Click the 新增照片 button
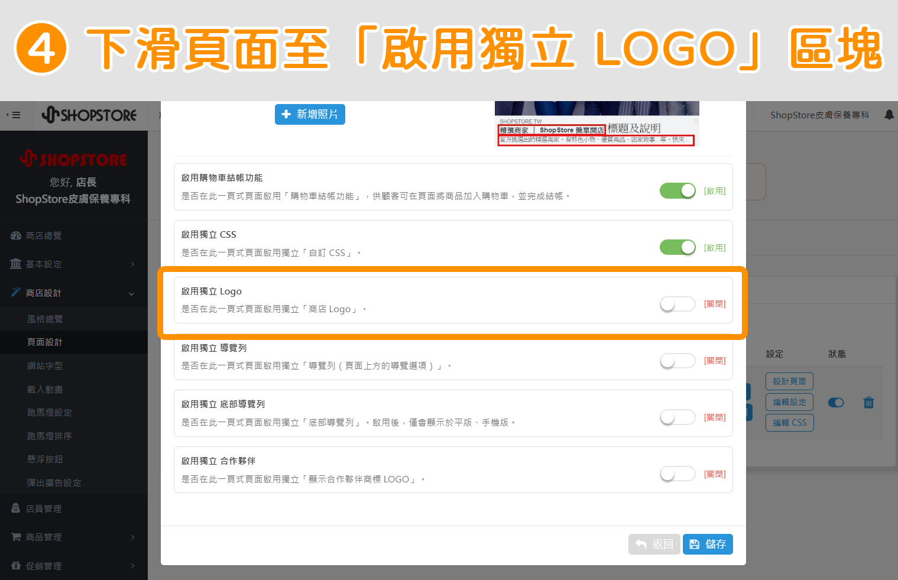The height and width of the screenshot is (580, 898). [x=310, y=114]
